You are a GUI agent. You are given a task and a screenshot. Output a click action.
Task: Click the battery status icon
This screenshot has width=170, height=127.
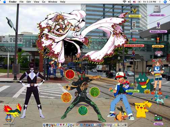(x=139, y=2)
